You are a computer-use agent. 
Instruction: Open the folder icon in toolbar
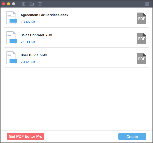[x=32, y=4]
